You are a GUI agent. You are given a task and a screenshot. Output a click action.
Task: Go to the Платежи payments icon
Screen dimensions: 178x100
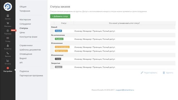point(8,31)
